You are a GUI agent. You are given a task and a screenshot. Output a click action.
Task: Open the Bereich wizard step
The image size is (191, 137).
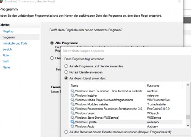tap(7, 49)
